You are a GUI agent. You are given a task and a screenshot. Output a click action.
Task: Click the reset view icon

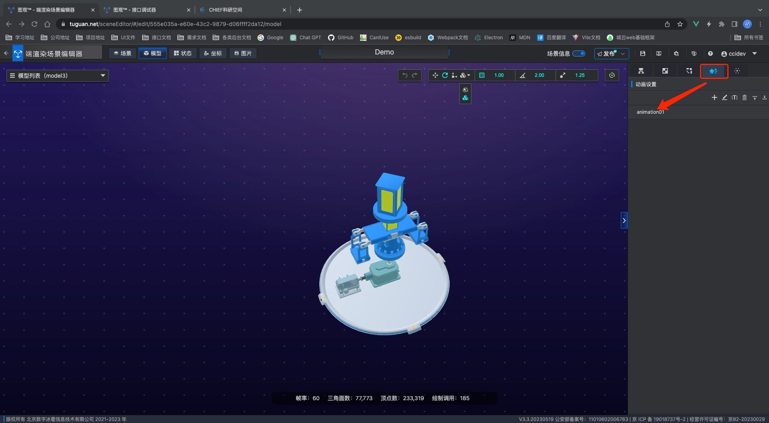pos(612,75)
